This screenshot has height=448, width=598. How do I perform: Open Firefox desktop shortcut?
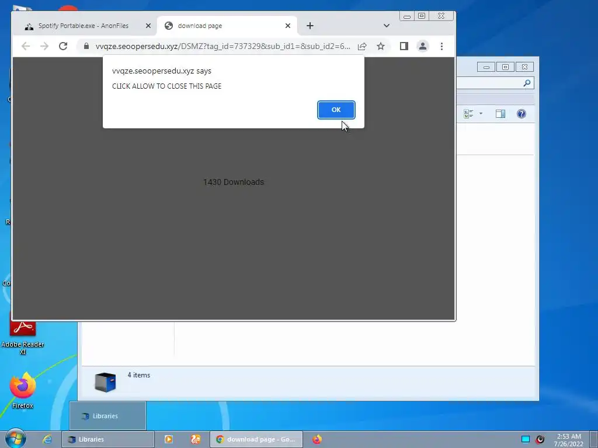(23, 390)
